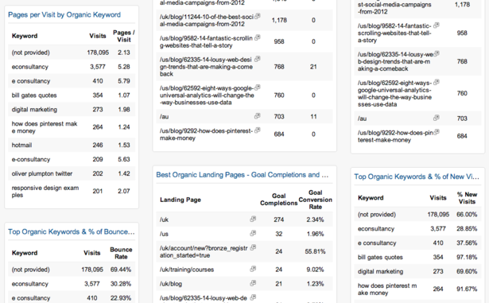Open Top Organic Keywords & % of Bounce widget title
This screenshot has width=489, height=303.
(x=72, y=231)
